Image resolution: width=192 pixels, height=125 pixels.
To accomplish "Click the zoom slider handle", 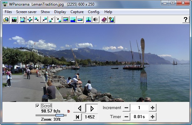I will (x=60, y=115).
